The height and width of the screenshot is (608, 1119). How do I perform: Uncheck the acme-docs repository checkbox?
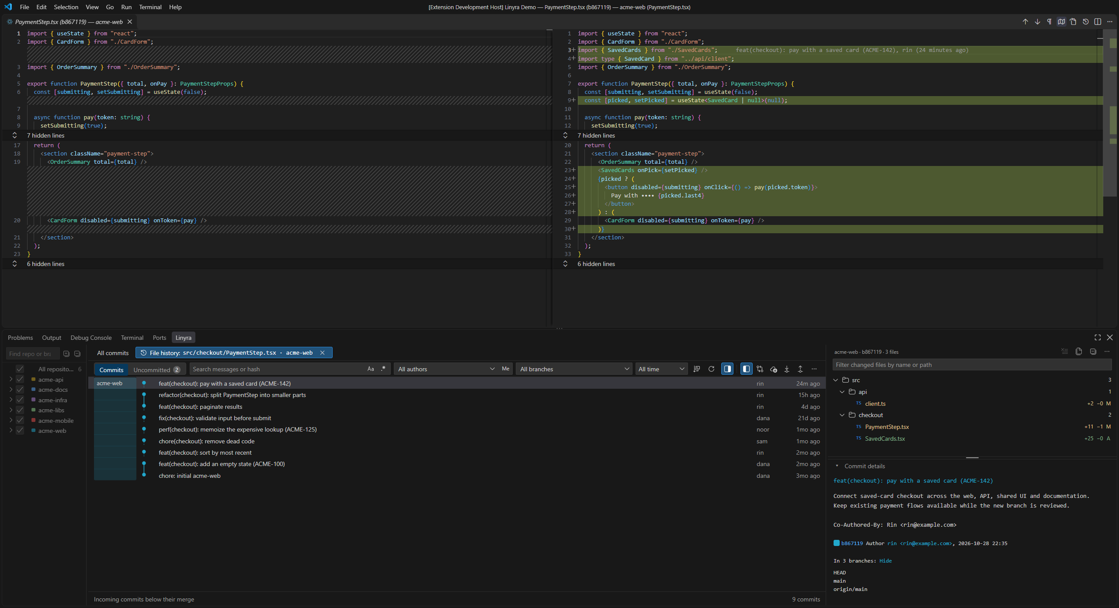tap(20, 390)
